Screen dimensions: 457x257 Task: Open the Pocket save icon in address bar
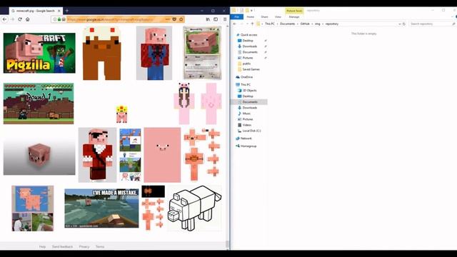[x=174, y=19]
